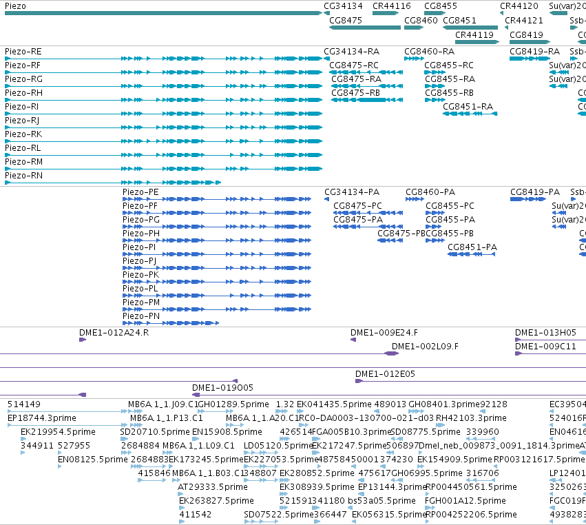Click the CG8475-PB protein label

[x=401, y=234]
